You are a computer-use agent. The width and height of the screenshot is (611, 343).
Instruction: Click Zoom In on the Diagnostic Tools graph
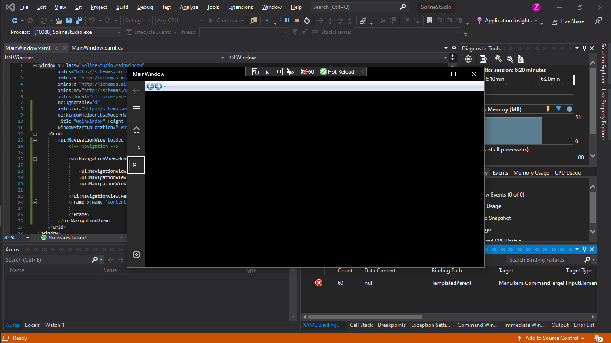coord(498,59)
